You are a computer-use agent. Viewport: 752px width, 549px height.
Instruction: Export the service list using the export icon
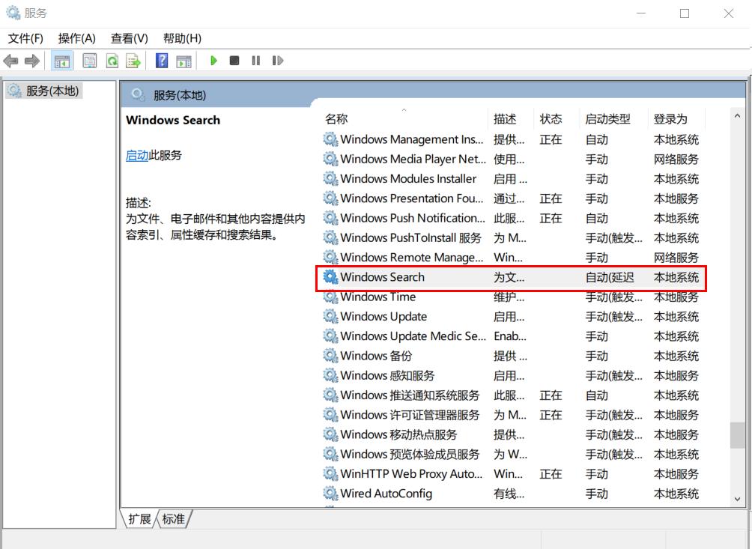tap(133, 61)
